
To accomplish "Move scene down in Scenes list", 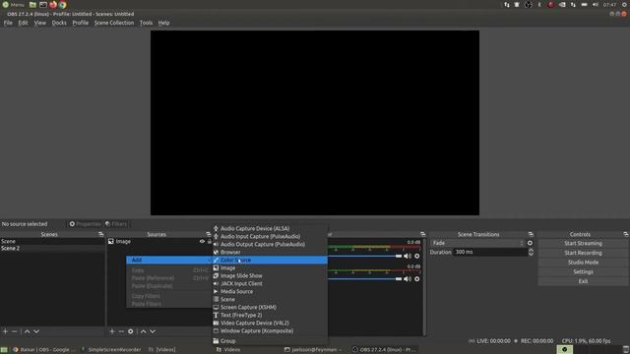I will [x=36, y=331].
